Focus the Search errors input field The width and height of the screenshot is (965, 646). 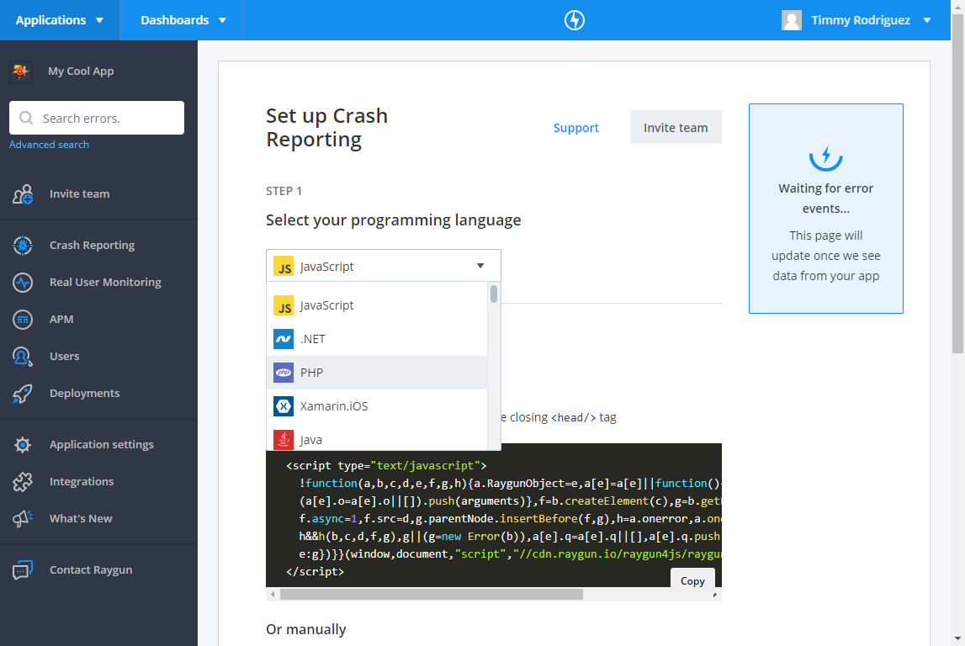97,118
